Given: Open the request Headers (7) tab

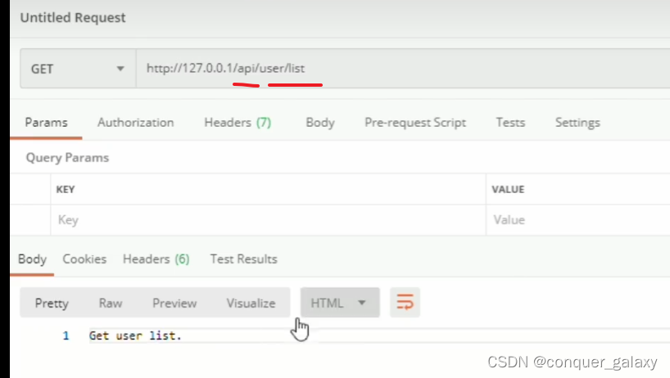Looking at the screenshot, I should 238,123.
